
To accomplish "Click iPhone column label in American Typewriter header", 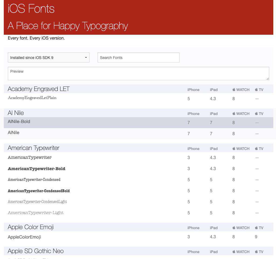I will [193, 149].
